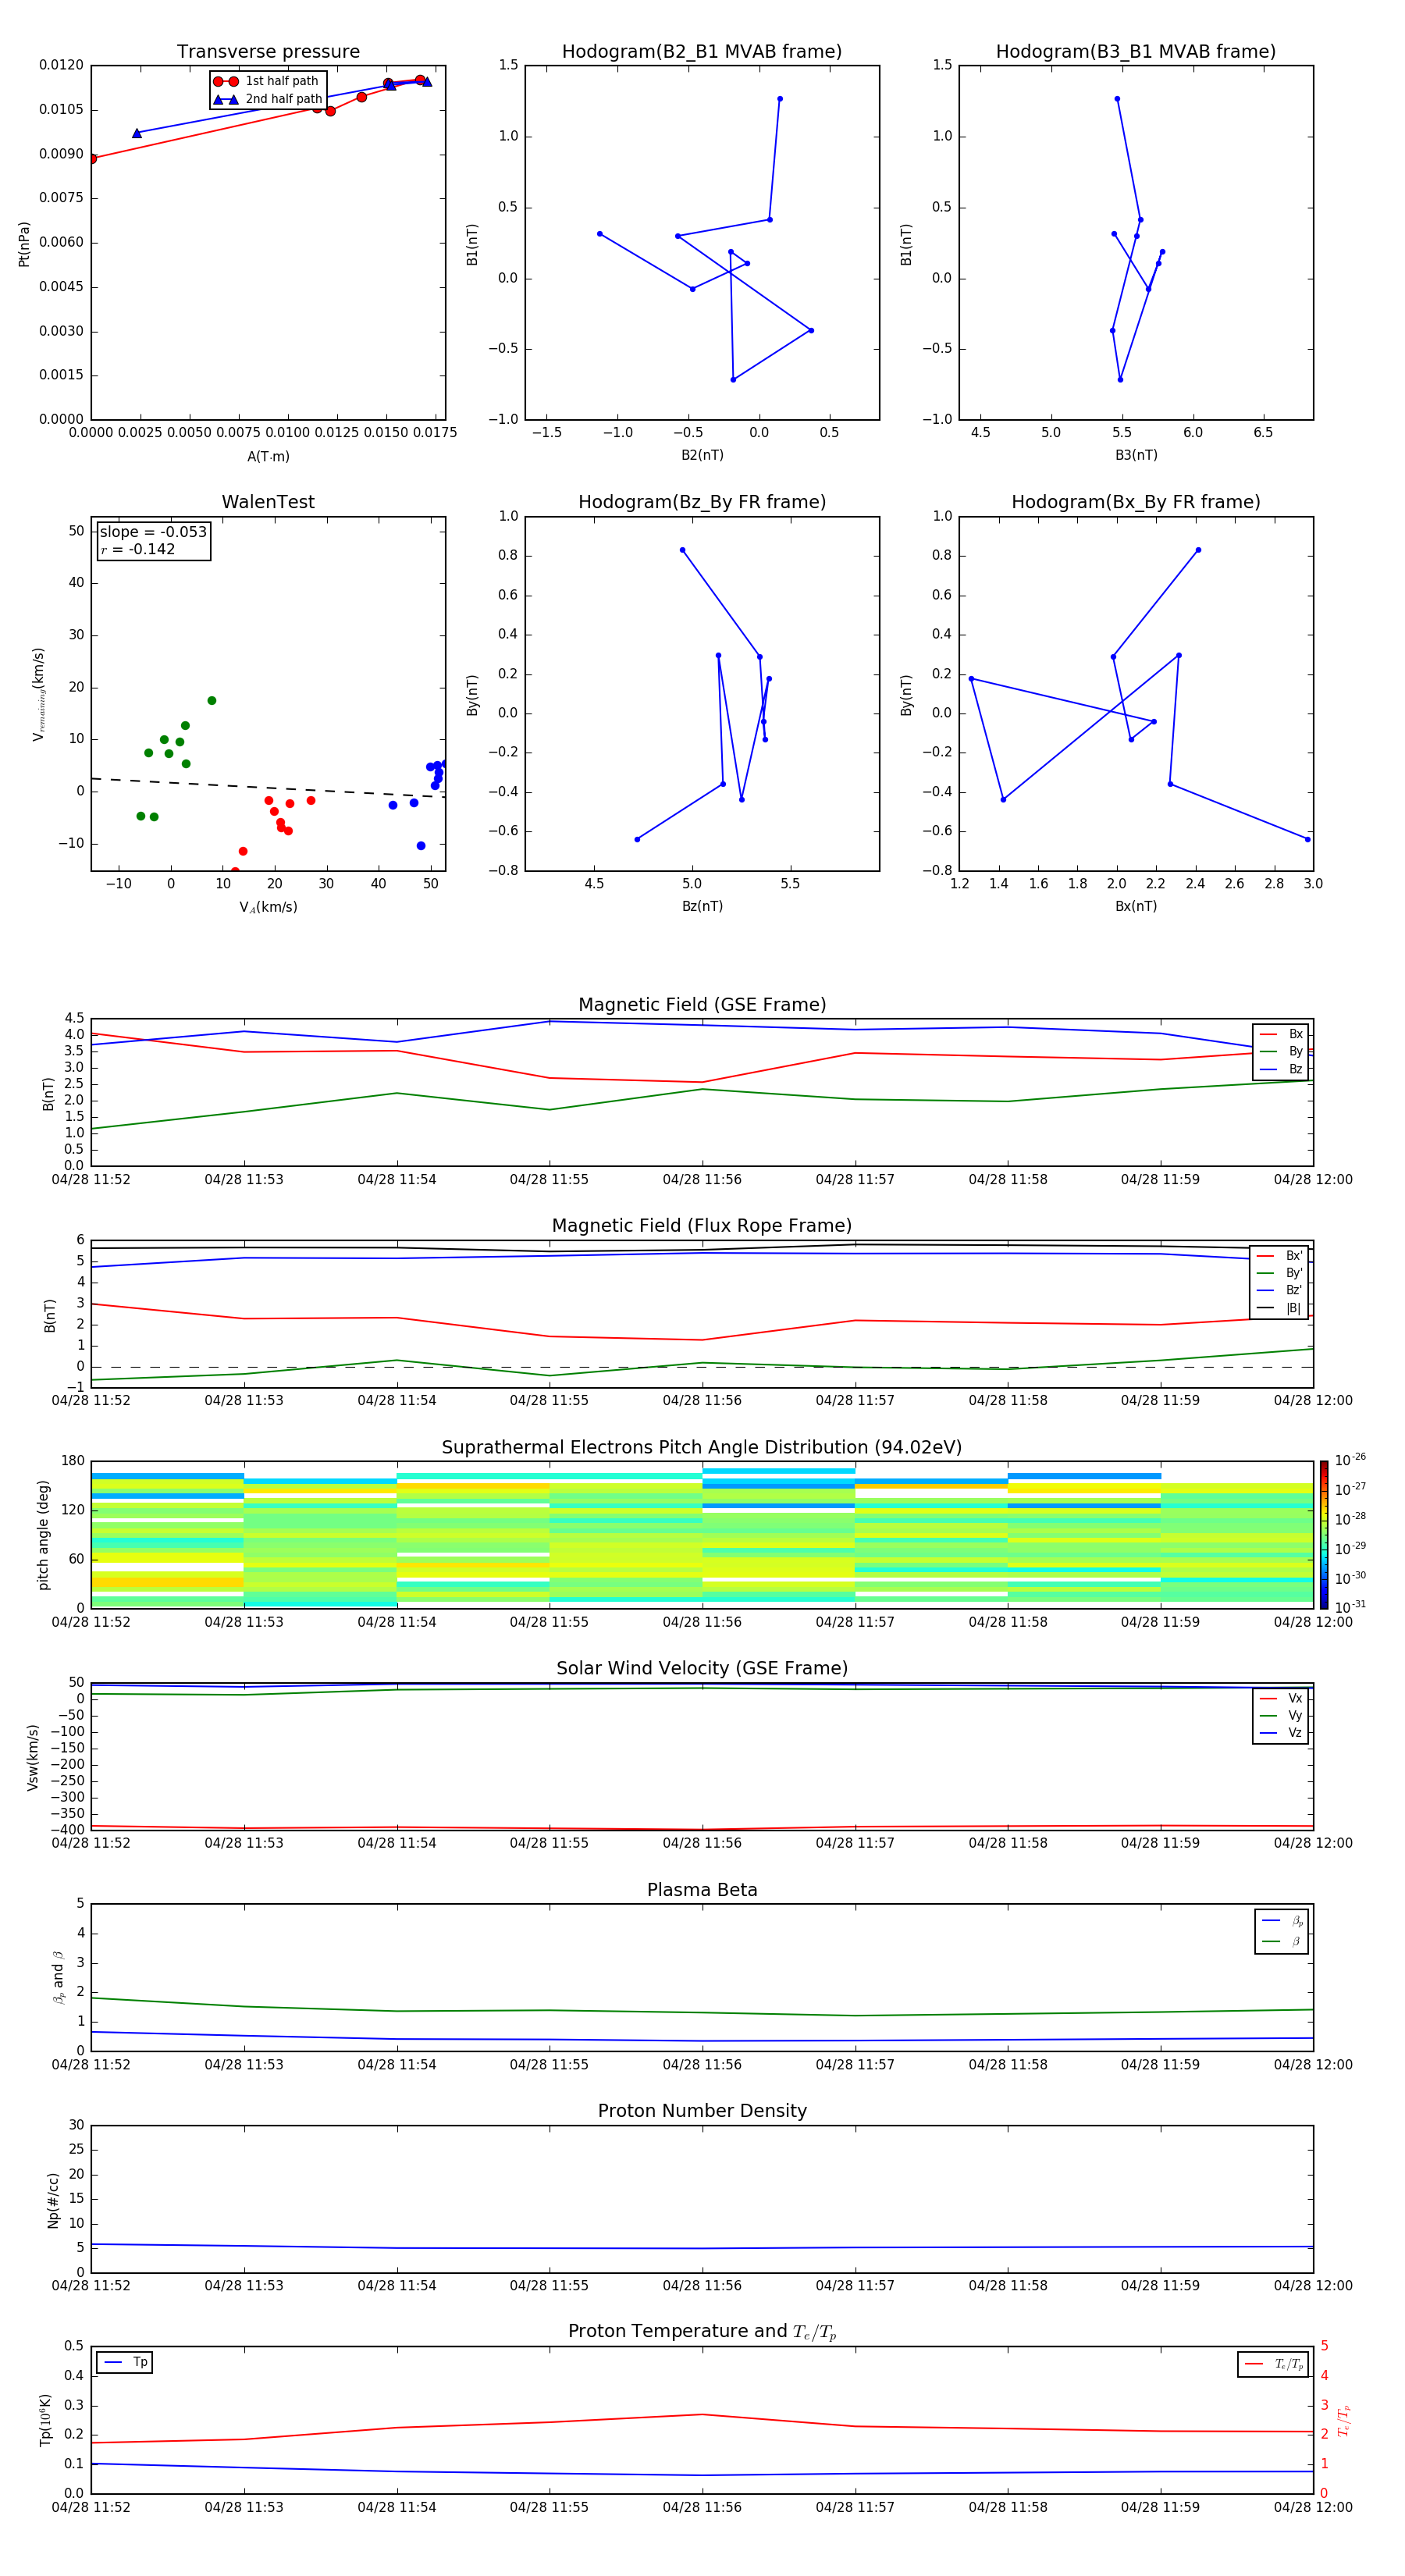Select Bz entry in GSE magnetic field legend
Screen dimensions: 1405x2576
tap(1281, 1069)
